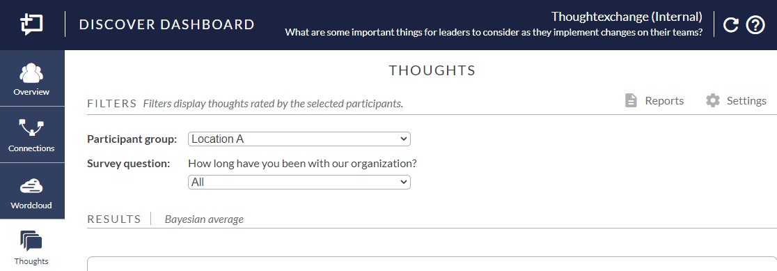777x271 pixels.
Task: Select the Overview people icon
Action: pos(31,73)
